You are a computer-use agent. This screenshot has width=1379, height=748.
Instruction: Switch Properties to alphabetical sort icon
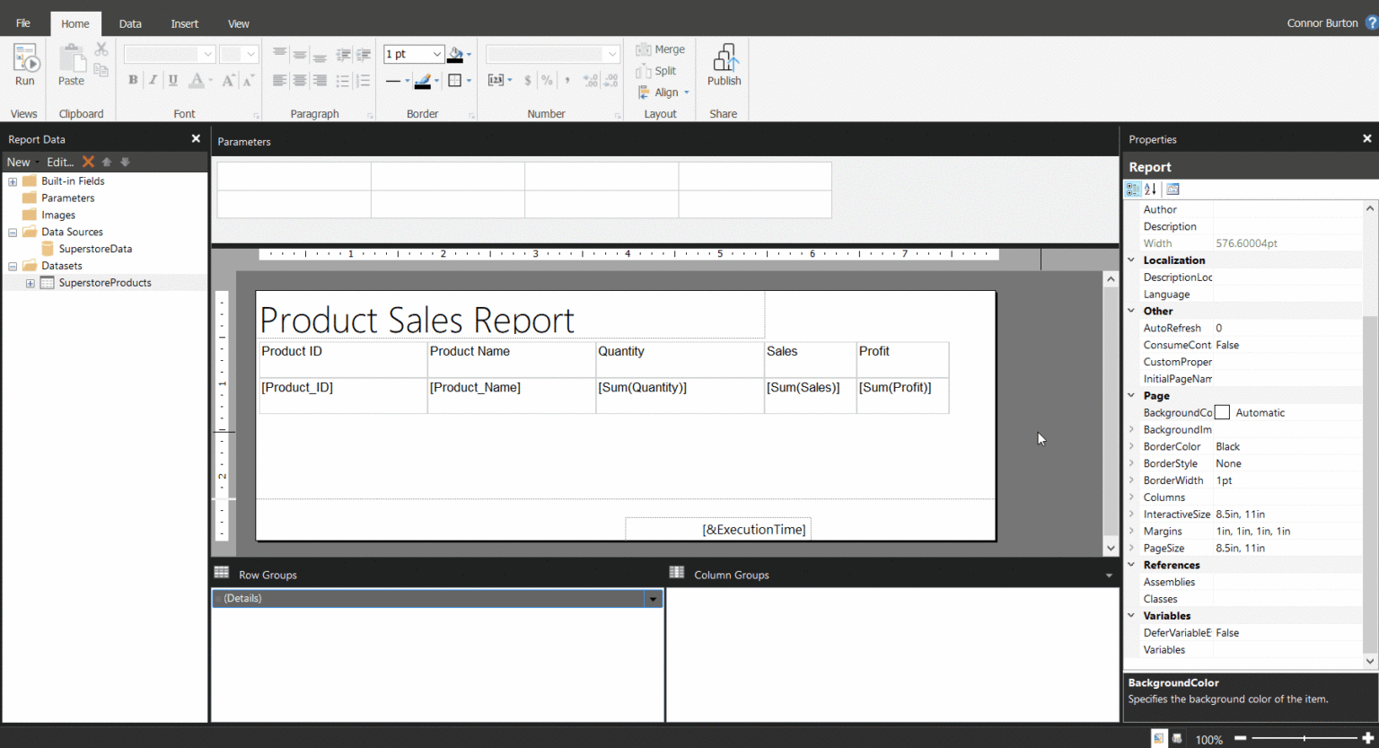[1150, 189]
